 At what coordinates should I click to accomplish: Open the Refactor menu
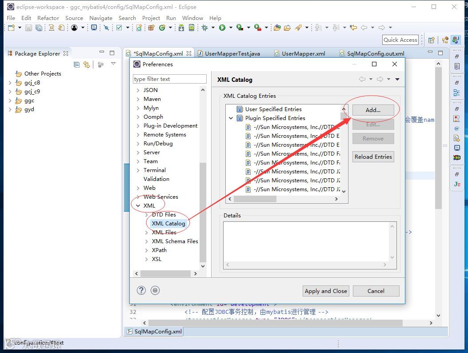[x=48, y=18]
